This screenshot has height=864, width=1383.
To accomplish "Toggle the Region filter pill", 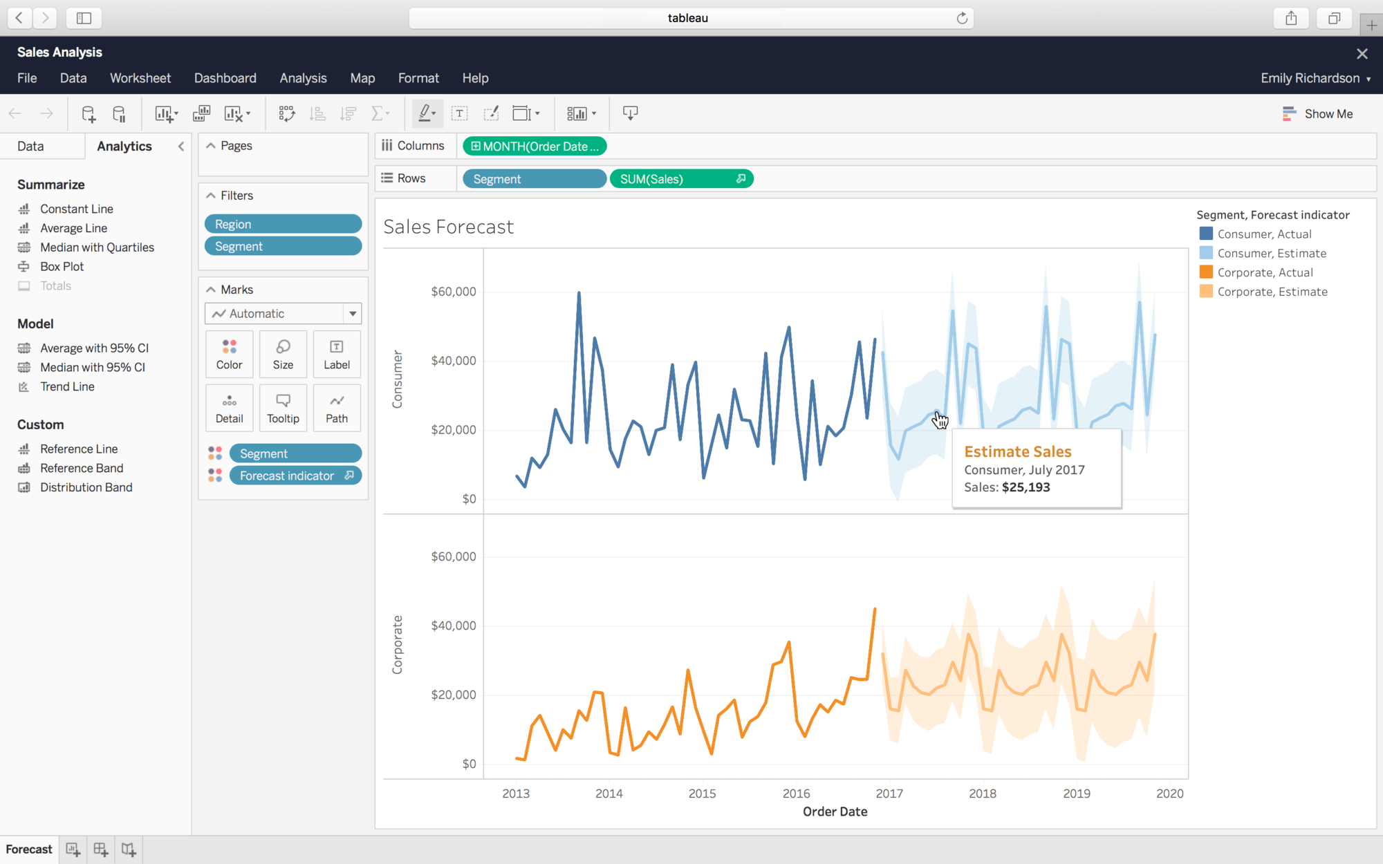I will 281,223.
